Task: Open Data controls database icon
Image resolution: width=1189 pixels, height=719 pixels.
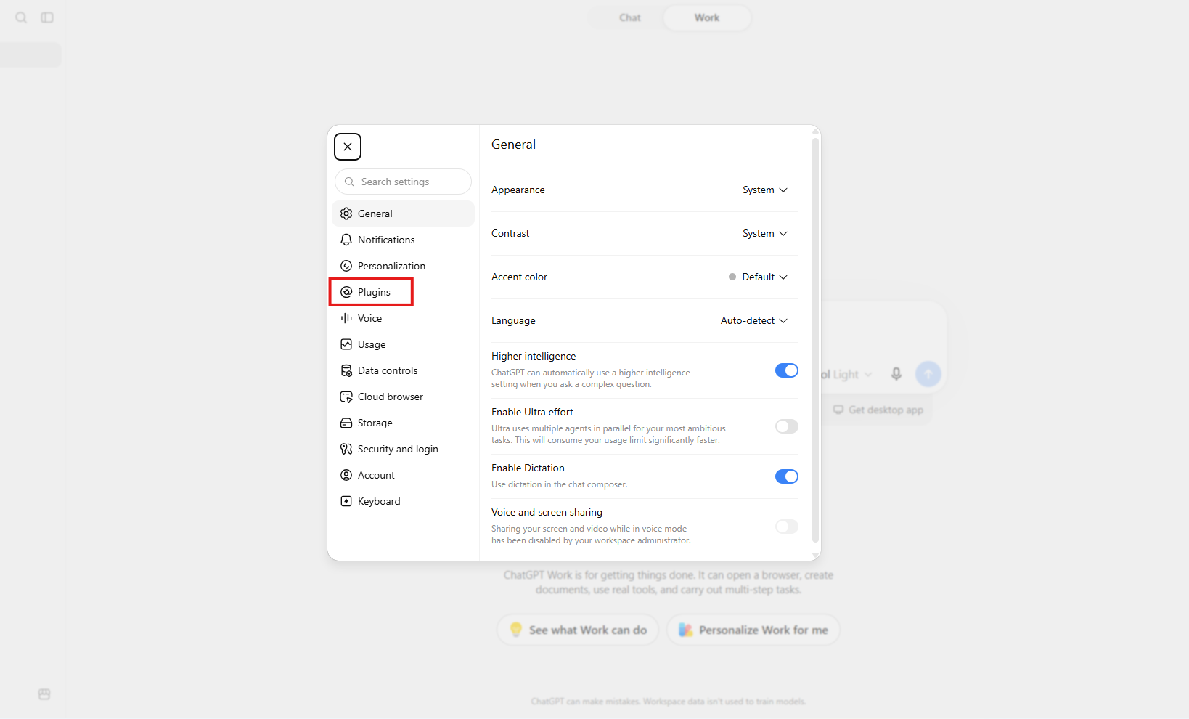Action: coord(346,370)
